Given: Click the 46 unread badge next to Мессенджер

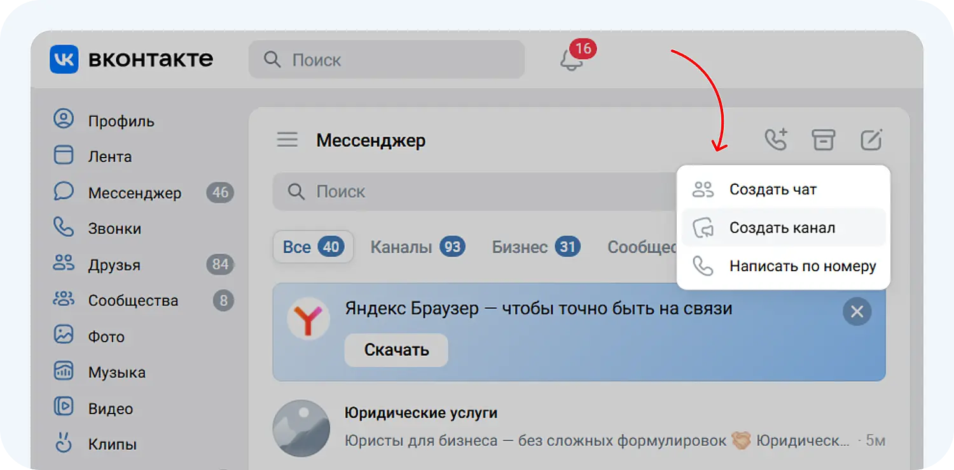Looking at the screenshot, I should [x=220, y=192].
